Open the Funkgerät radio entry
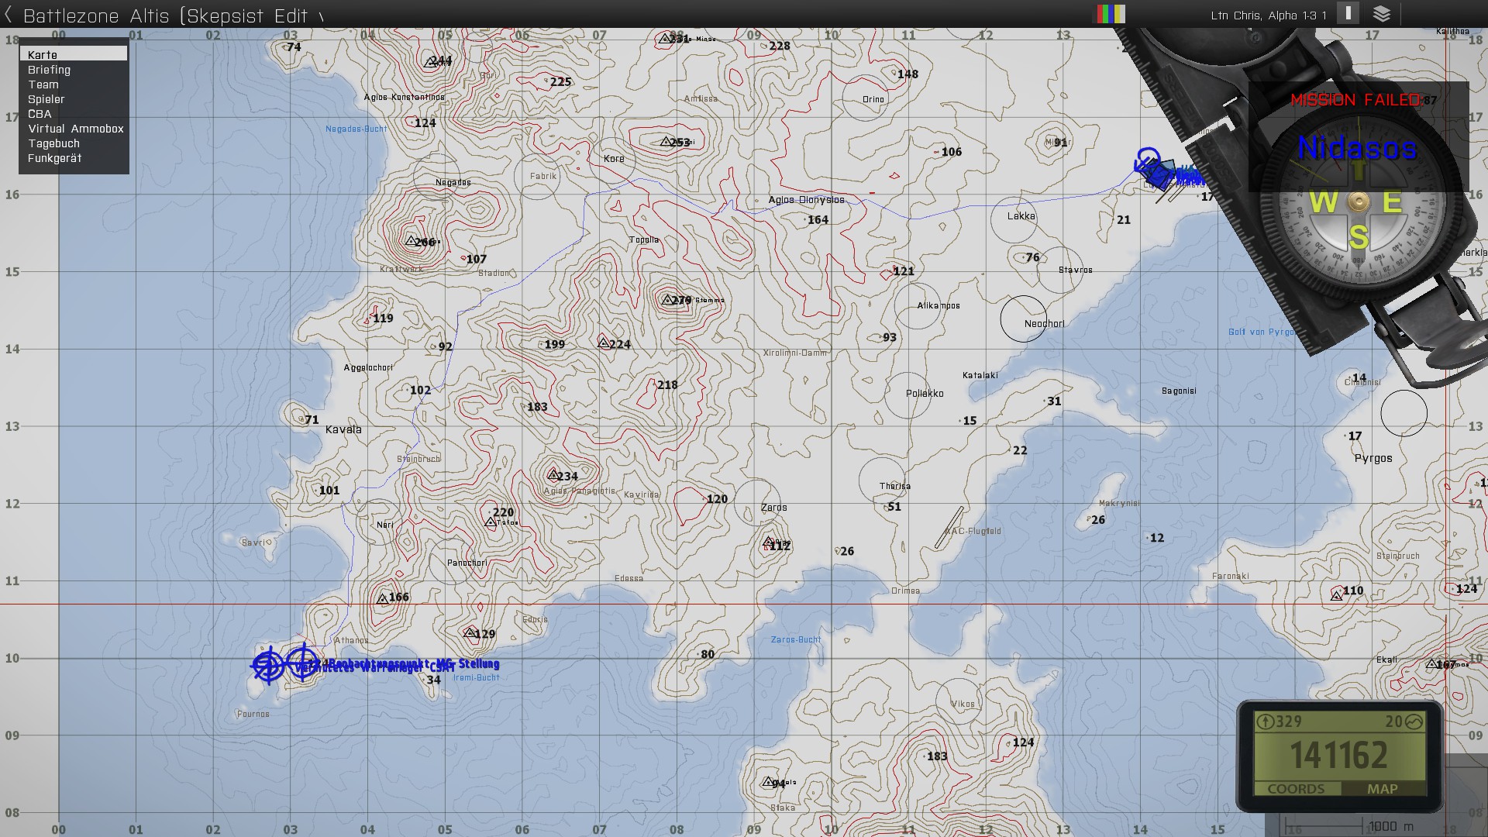1488x837 pixels. click(x=54, y=158)
